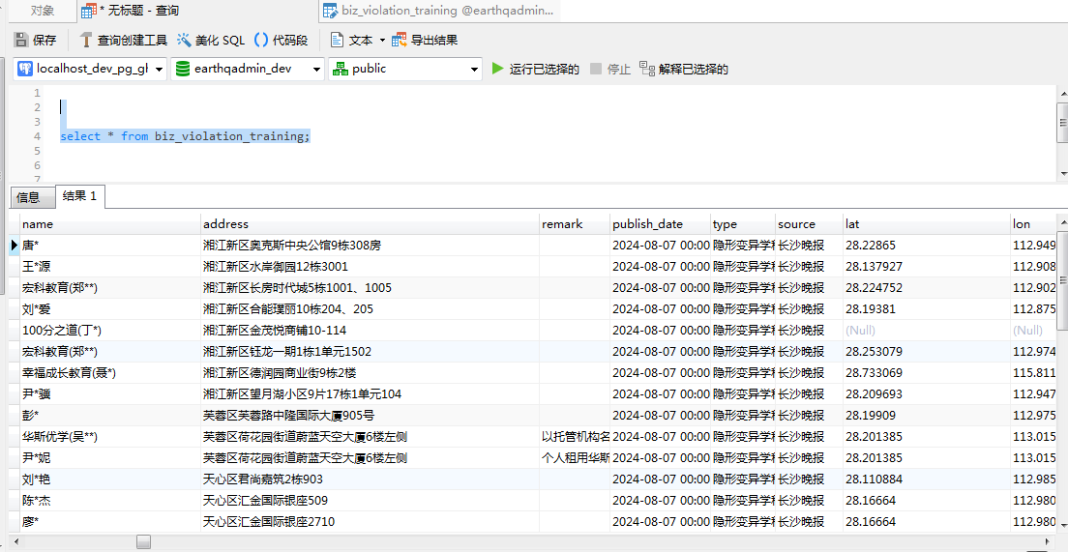1068x552 pixels.
Task: Open the query builder tool (查询创建工具)
Action: point(123,41)
